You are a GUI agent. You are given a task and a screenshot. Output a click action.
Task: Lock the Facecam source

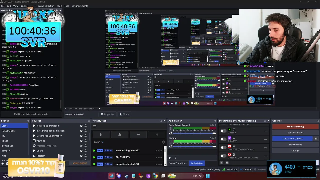click(85, 156)
